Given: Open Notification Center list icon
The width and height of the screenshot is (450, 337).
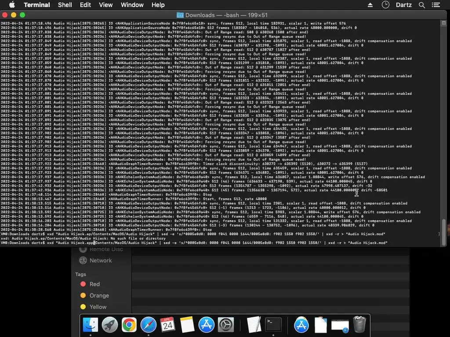Looking at the screenshot, I should coord(436,5).
